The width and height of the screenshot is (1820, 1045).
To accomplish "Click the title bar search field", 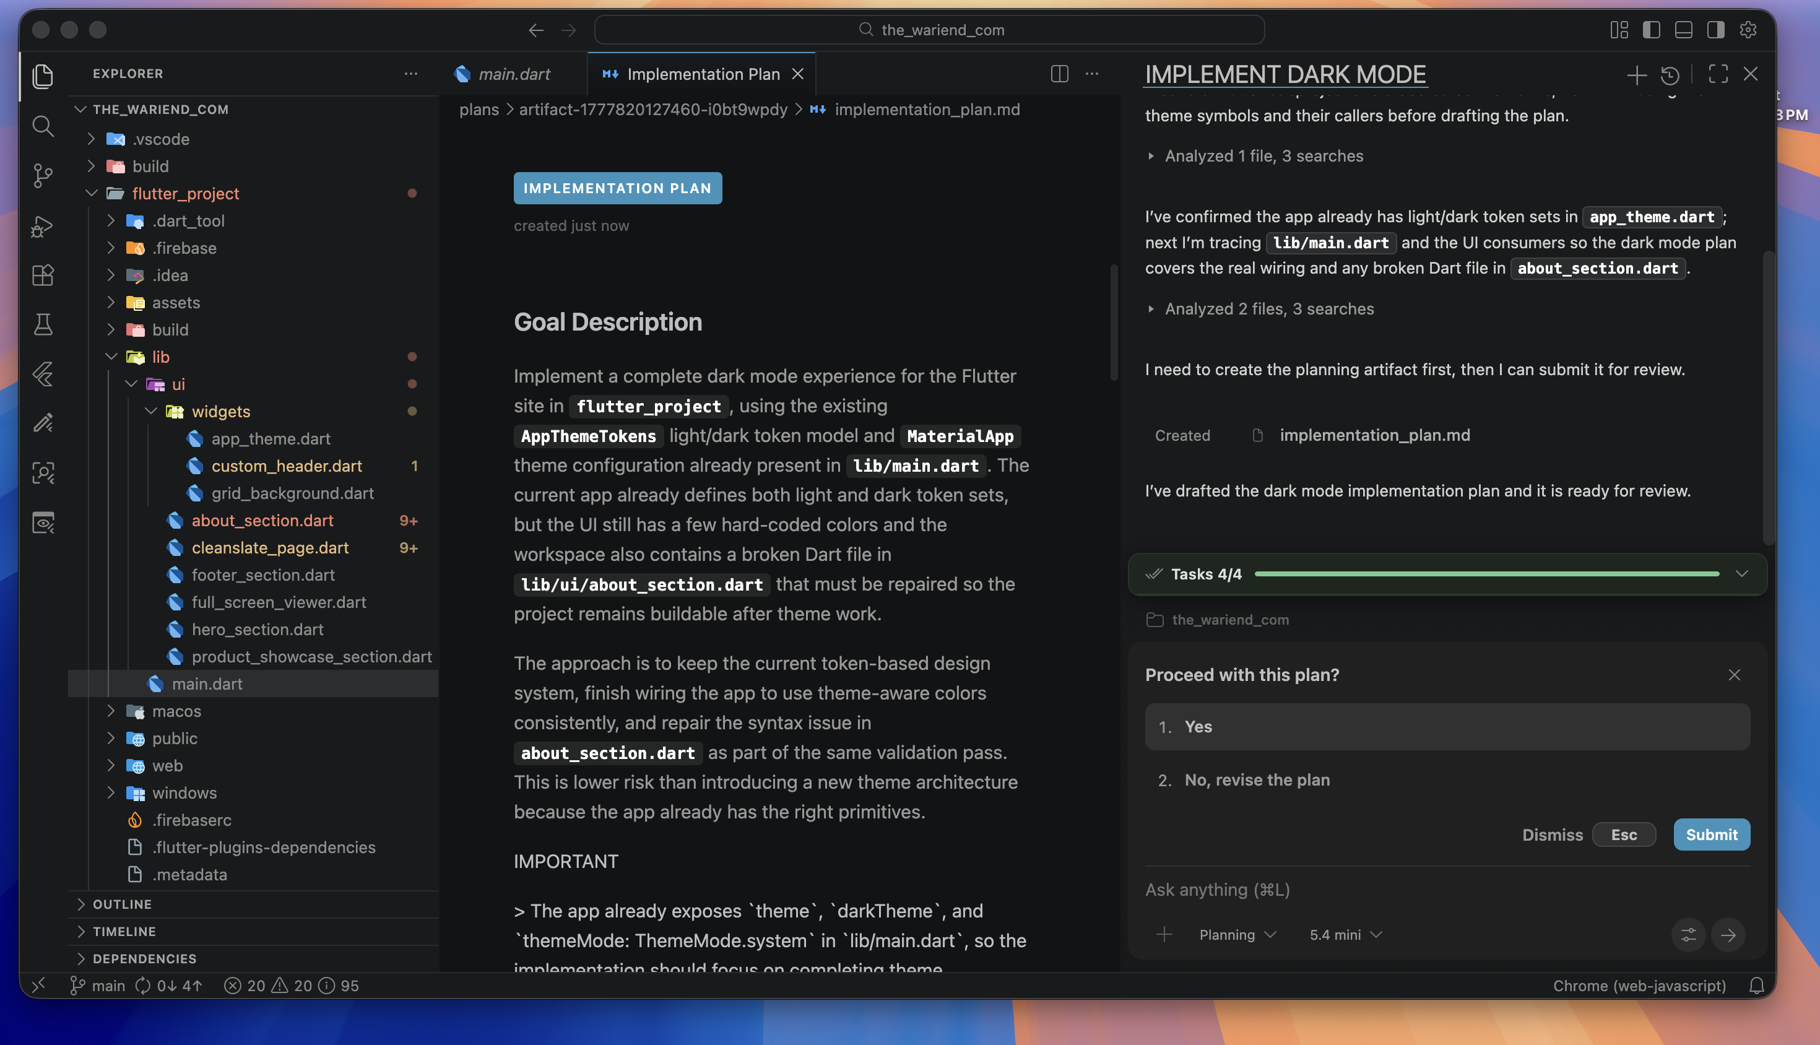I will 929,30.
